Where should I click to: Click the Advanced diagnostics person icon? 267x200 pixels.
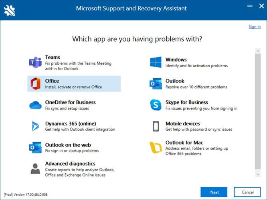tap(35, 168)
